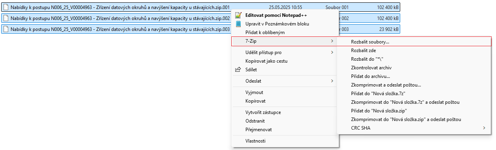
Task: Select Zkomprimovat a odeslat poštou...
Action: (414, 85)
